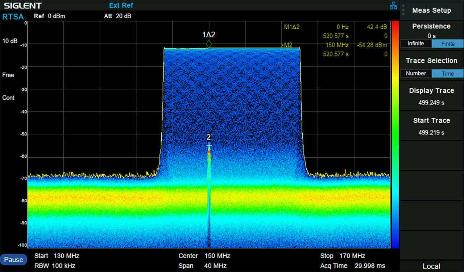Edit the Center frequency value

click(217, 256)
